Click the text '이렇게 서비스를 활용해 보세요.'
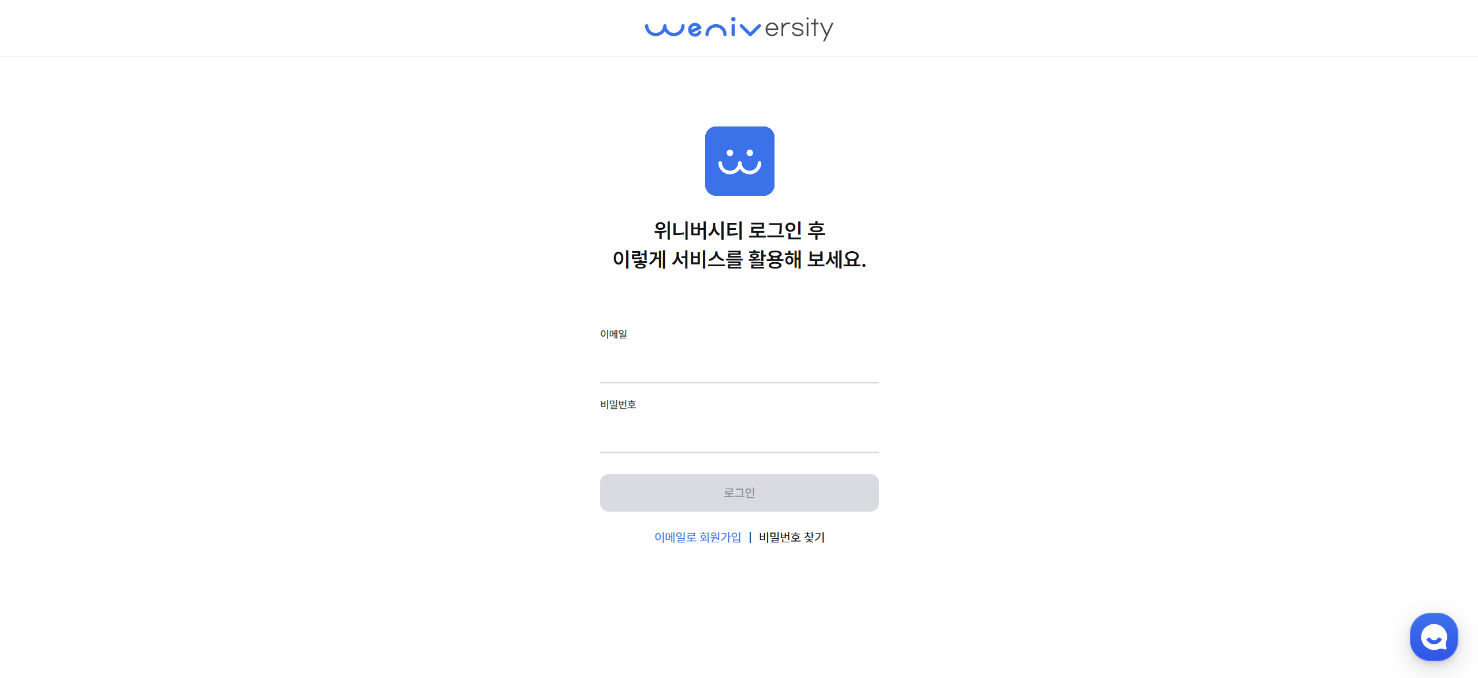This screenshot has height=678, width=1478. click(739, 259)
